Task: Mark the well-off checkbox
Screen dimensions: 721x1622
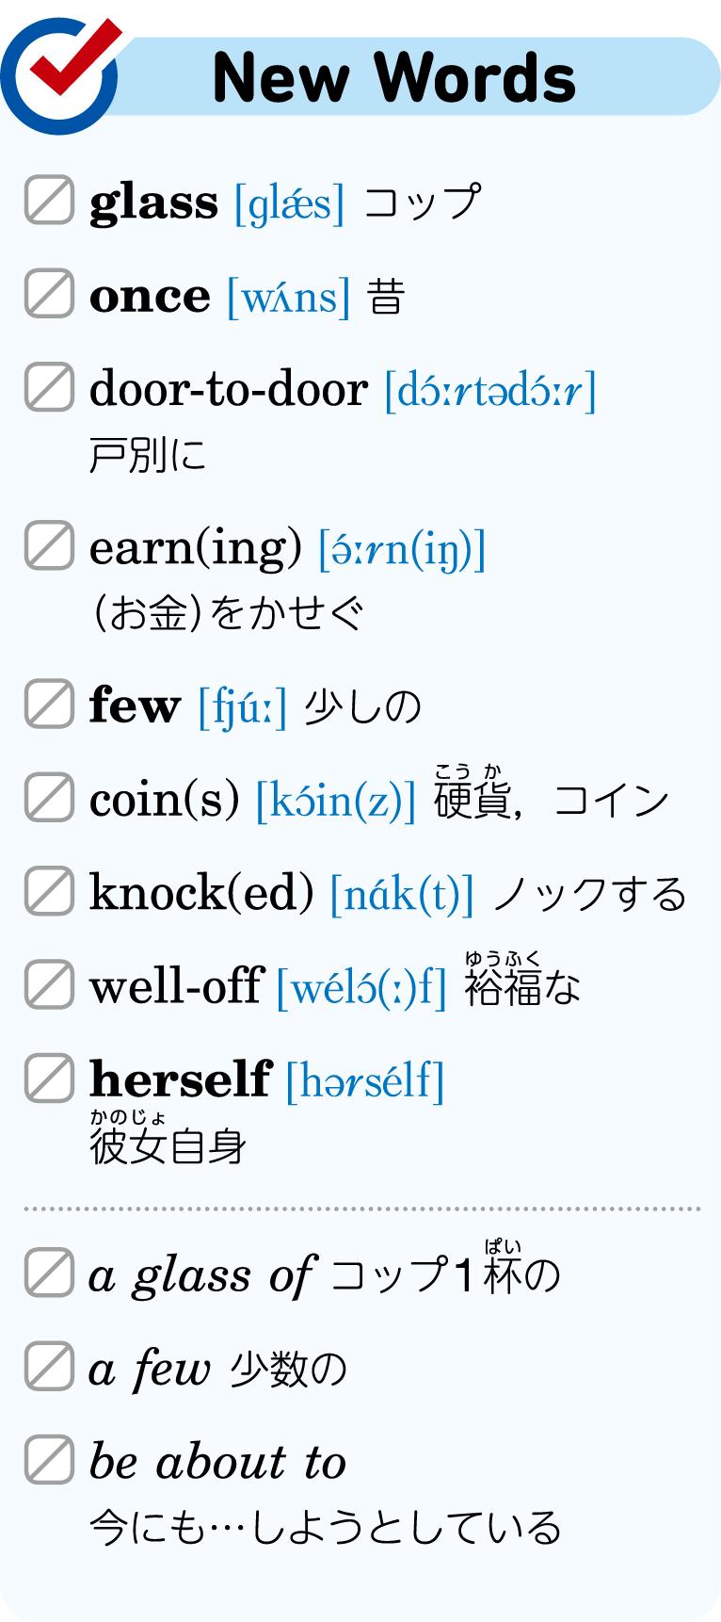Action: click(49, 984)
